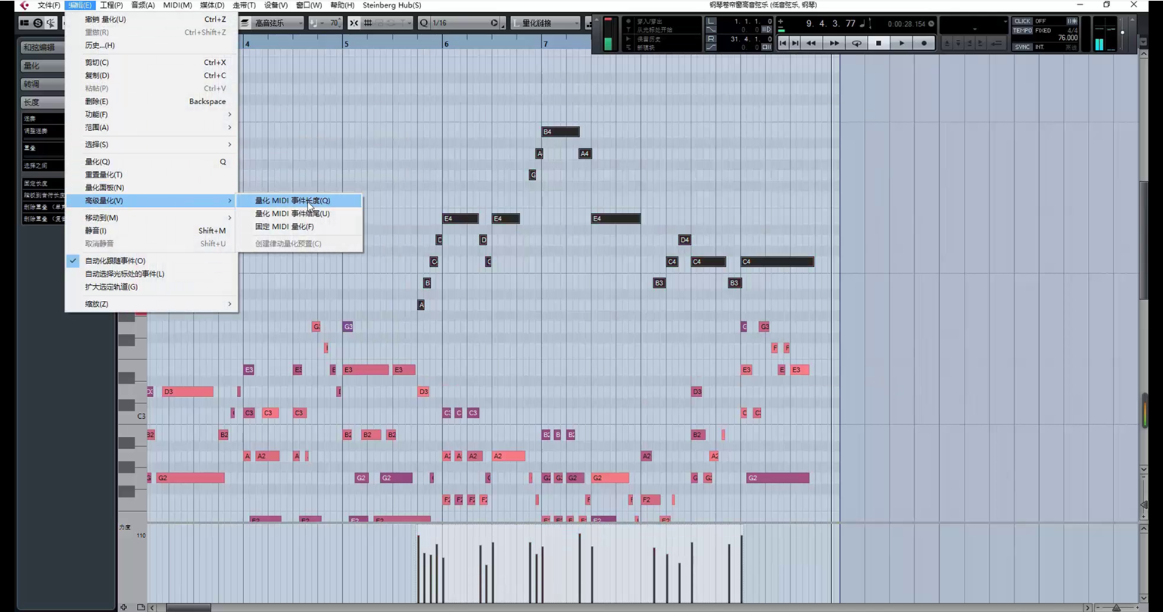This screenshot has height=612, width=1163.
Task: Toggle the Cycle loop button
Action: point(857,43)
